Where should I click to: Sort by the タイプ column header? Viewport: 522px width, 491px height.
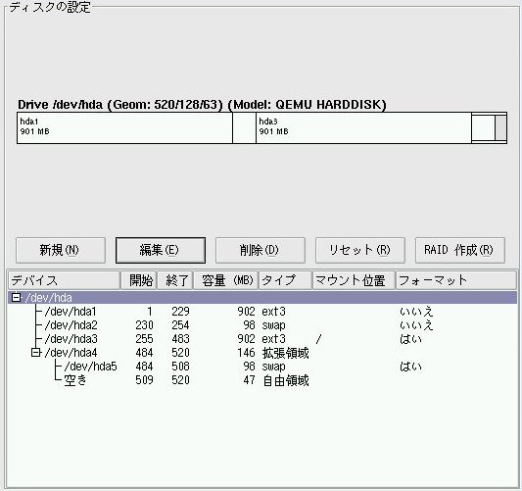(x=285, y=280)
